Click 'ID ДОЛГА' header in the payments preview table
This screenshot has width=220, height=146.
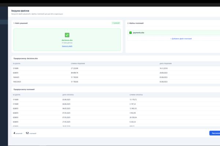[16, 95]
